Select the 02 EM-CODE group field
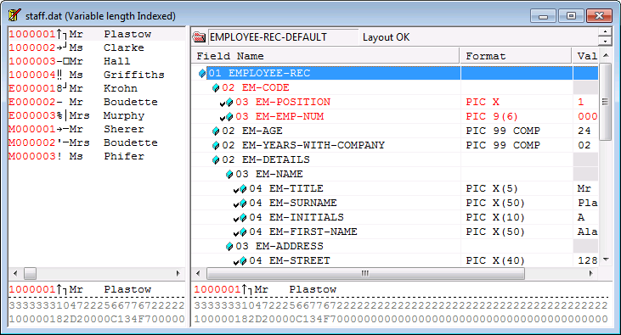This screenshot has height=335, width=621. pyautogui.click(x=395, y=87)
